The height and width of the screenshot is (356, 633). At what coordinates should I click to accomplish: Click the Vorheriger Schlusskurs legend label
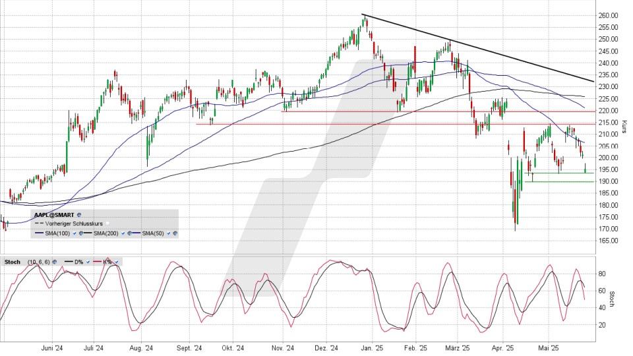[74, 223]
